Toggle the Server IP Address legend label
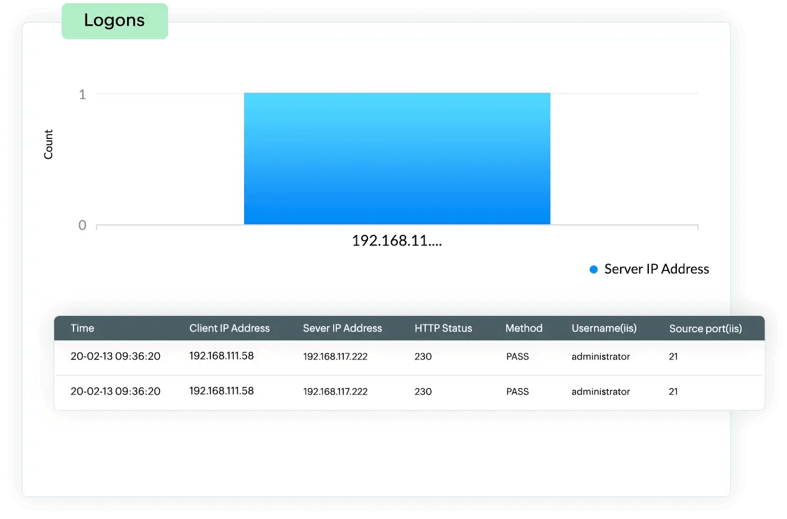The height and width of the screenshot is (519, 787). 657,269
